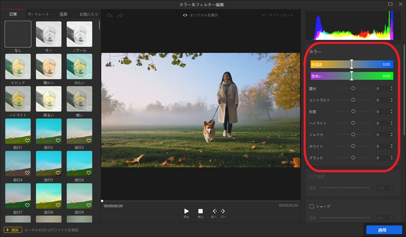Viewport: 406px width, 237px height.
Task: Favorite the モノ filter with heart icon
Action: point(58,44)
